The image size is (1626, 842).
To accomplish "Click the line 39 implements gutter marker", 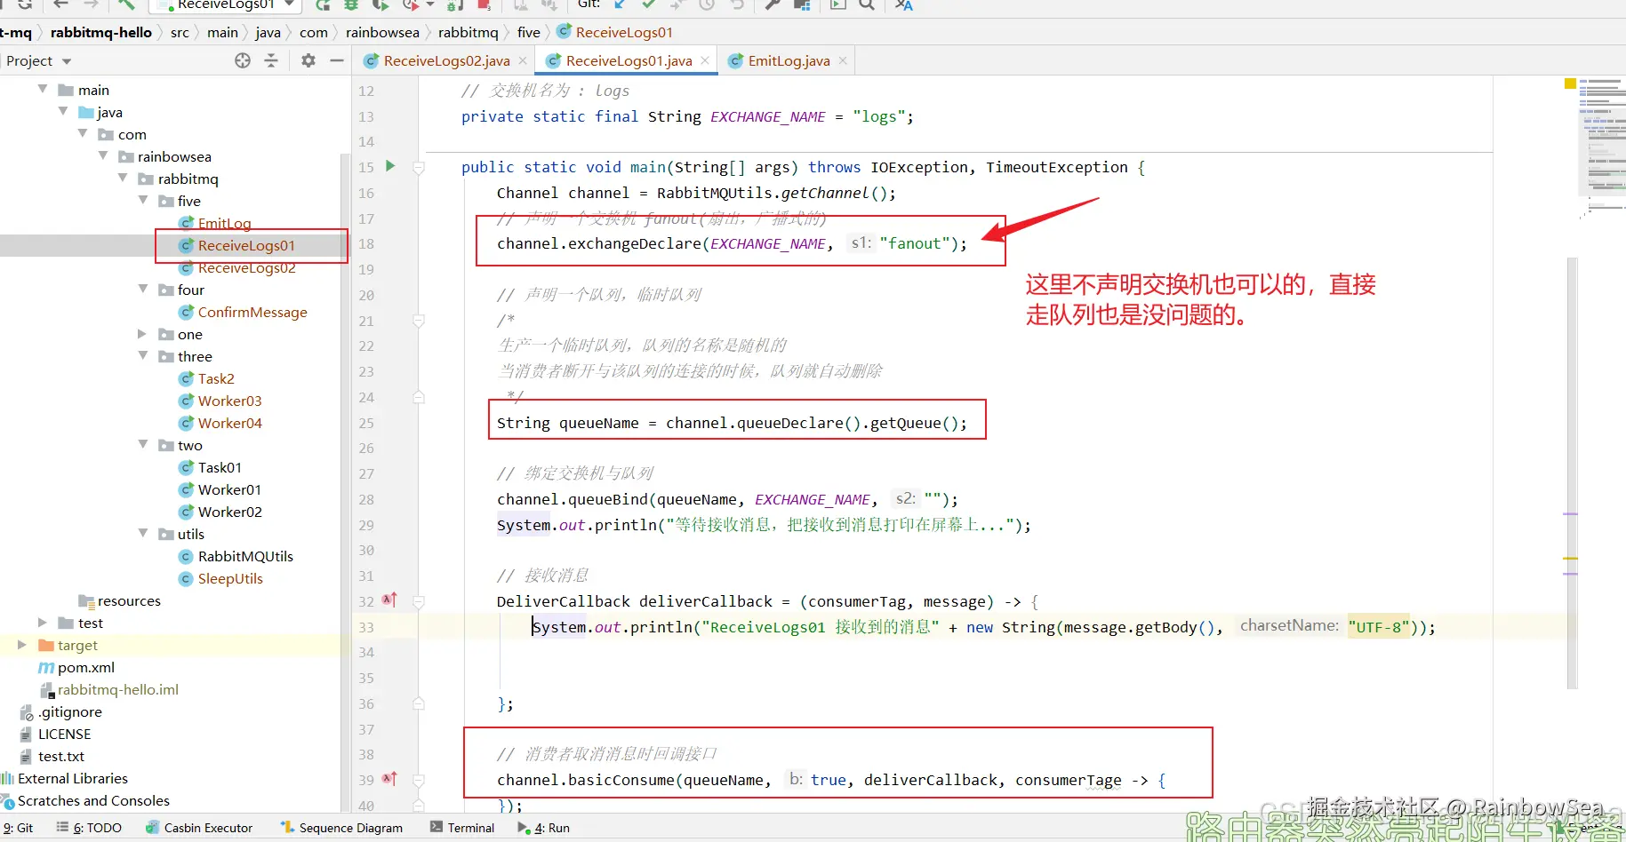I will [389, 779].
